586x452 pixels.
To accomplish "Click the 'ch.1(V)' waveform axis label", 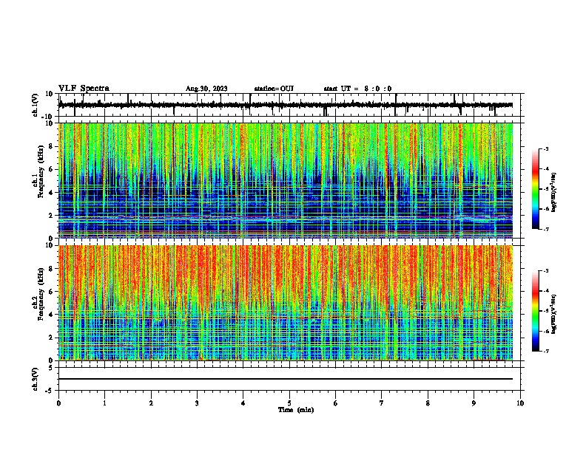I will [x=36, y=105].
